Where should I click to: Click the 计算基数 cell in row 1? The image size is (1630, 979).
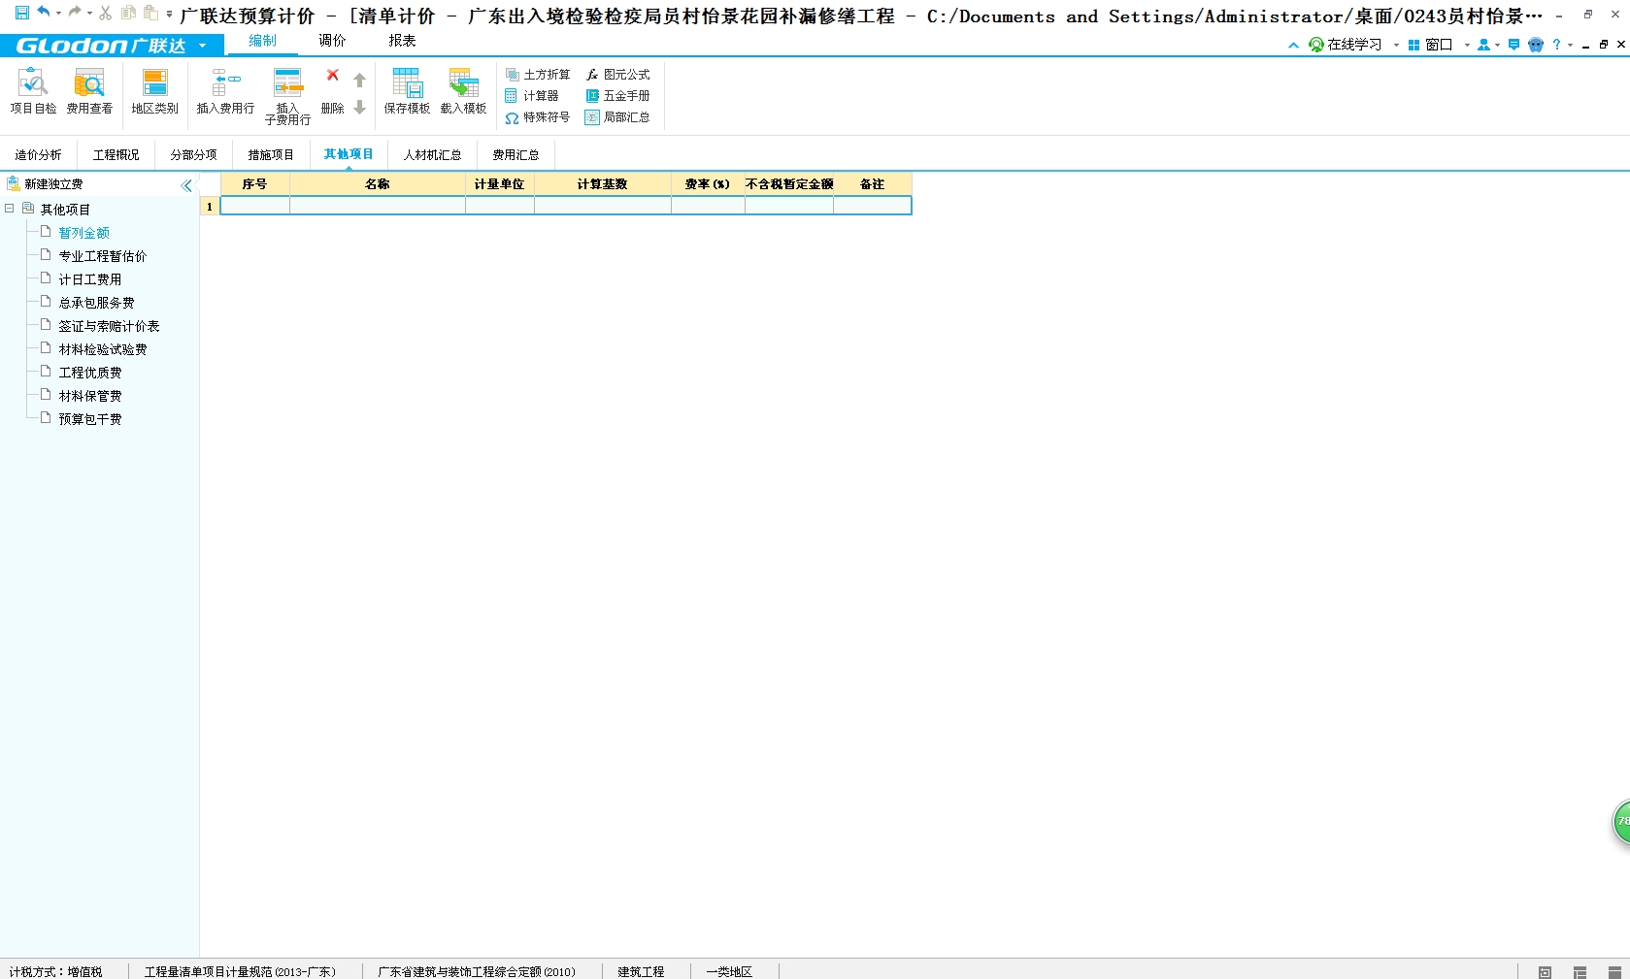603,206
